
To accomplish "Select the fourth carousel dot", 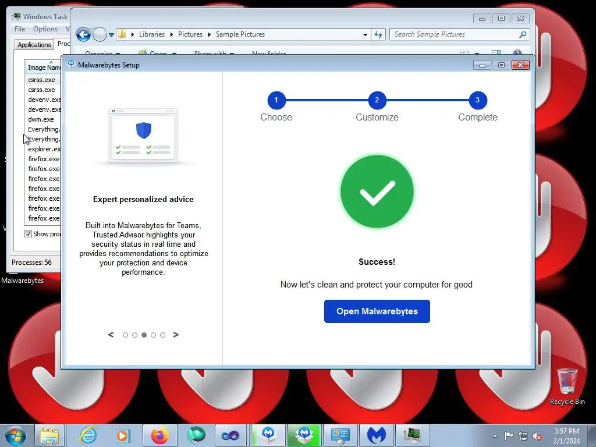I will [153, 335].
